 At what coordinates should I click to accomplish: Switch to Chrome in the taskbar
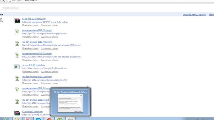(49, 119)
